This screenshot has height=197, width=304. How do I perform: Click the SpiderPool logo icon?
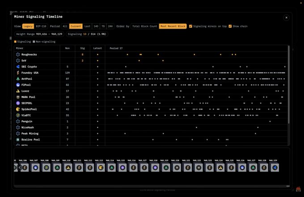pyautogui.click(x=18, y=109)
